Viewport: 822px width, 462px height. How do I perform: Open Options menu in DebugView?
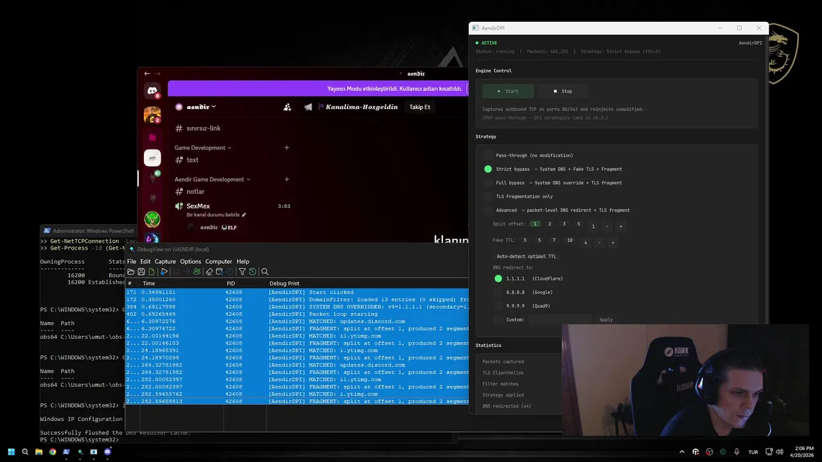pyautogui.click(x=191, y=261)
